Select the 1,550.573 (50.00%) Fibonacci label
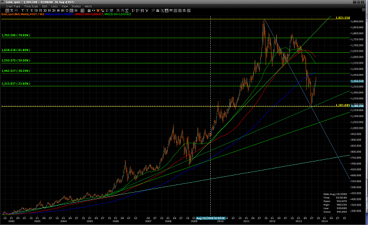368x225 pixels. (x=16, y=61)
